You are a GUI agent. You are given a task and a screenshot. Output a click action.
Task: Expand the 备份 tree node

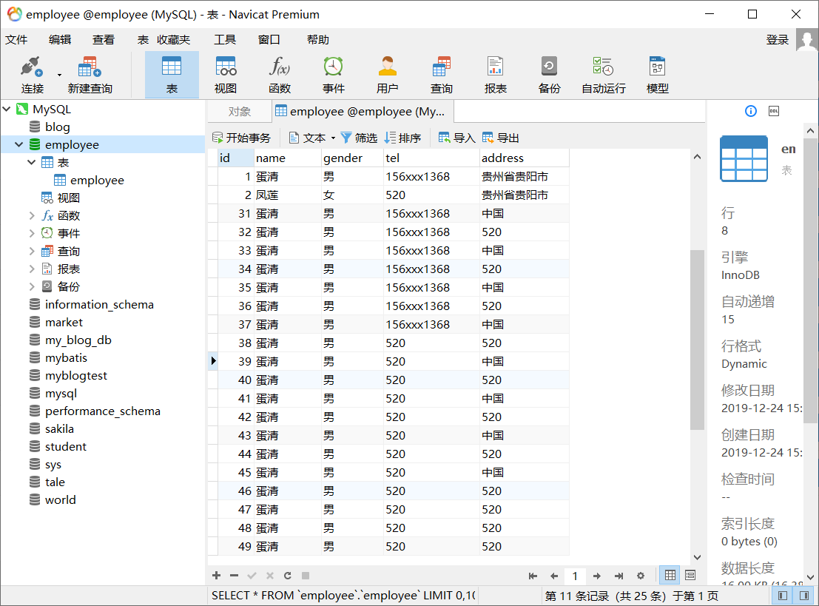(31, 286)
